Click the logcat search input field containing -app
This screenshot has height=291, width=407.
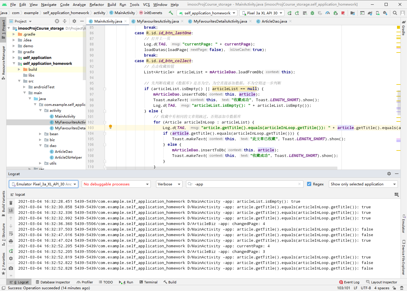244,184
